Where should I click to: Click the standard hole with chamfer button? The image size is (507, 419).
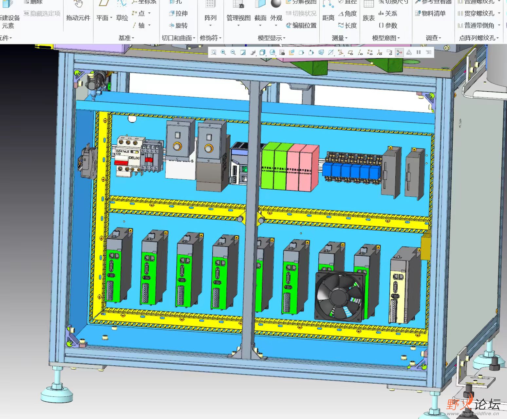click(476, 25)
